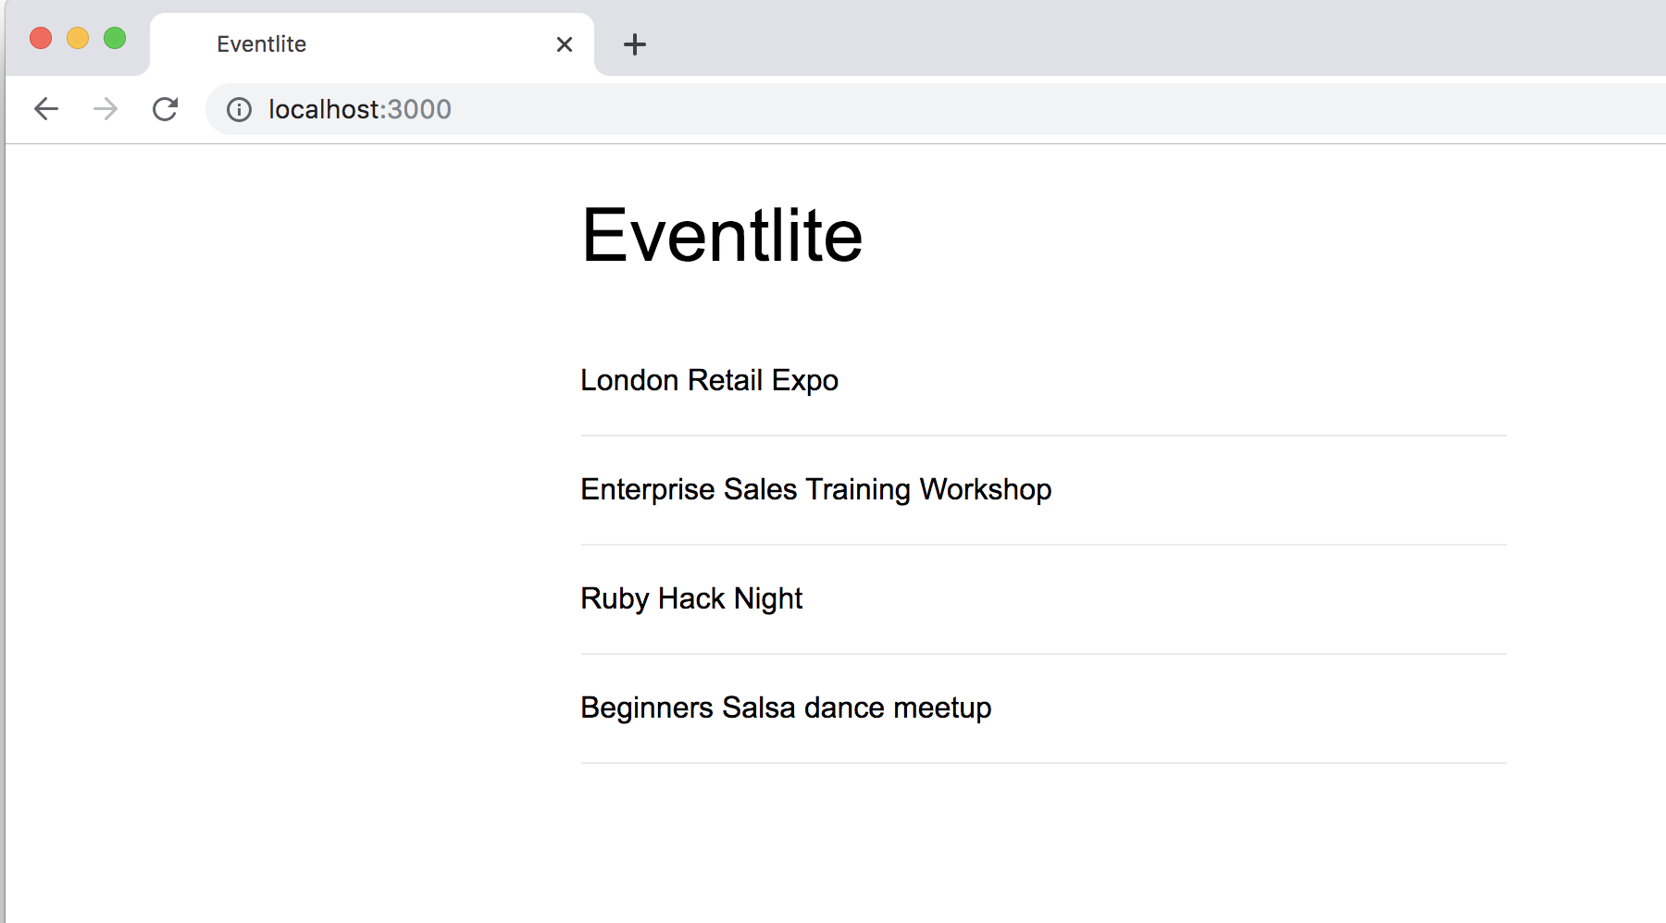Maximize window with the green button
1666x923 pixels.
[x=115, y=38]
